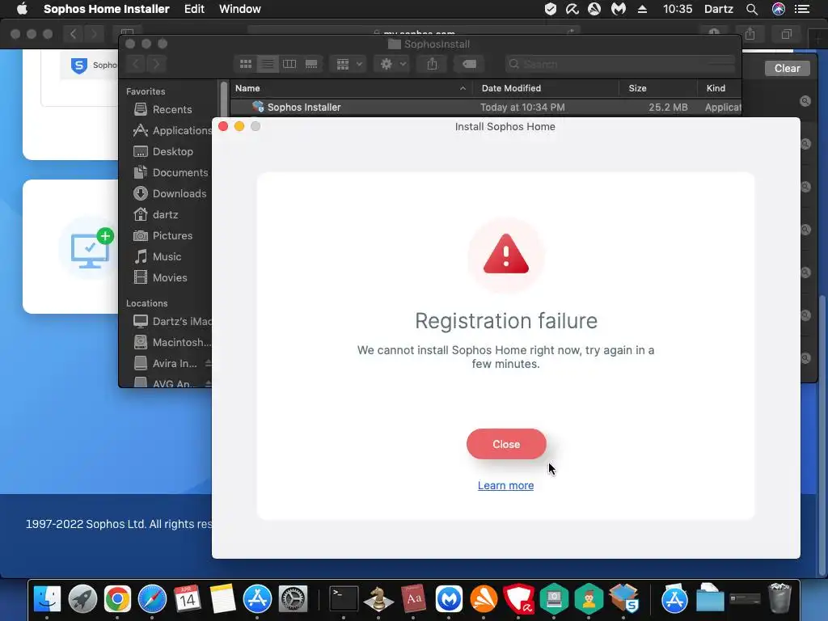The width and height of the screenshot is (828, 621).
Task: Click the Sophos shield menu bar icon
Action: point(550,9)
